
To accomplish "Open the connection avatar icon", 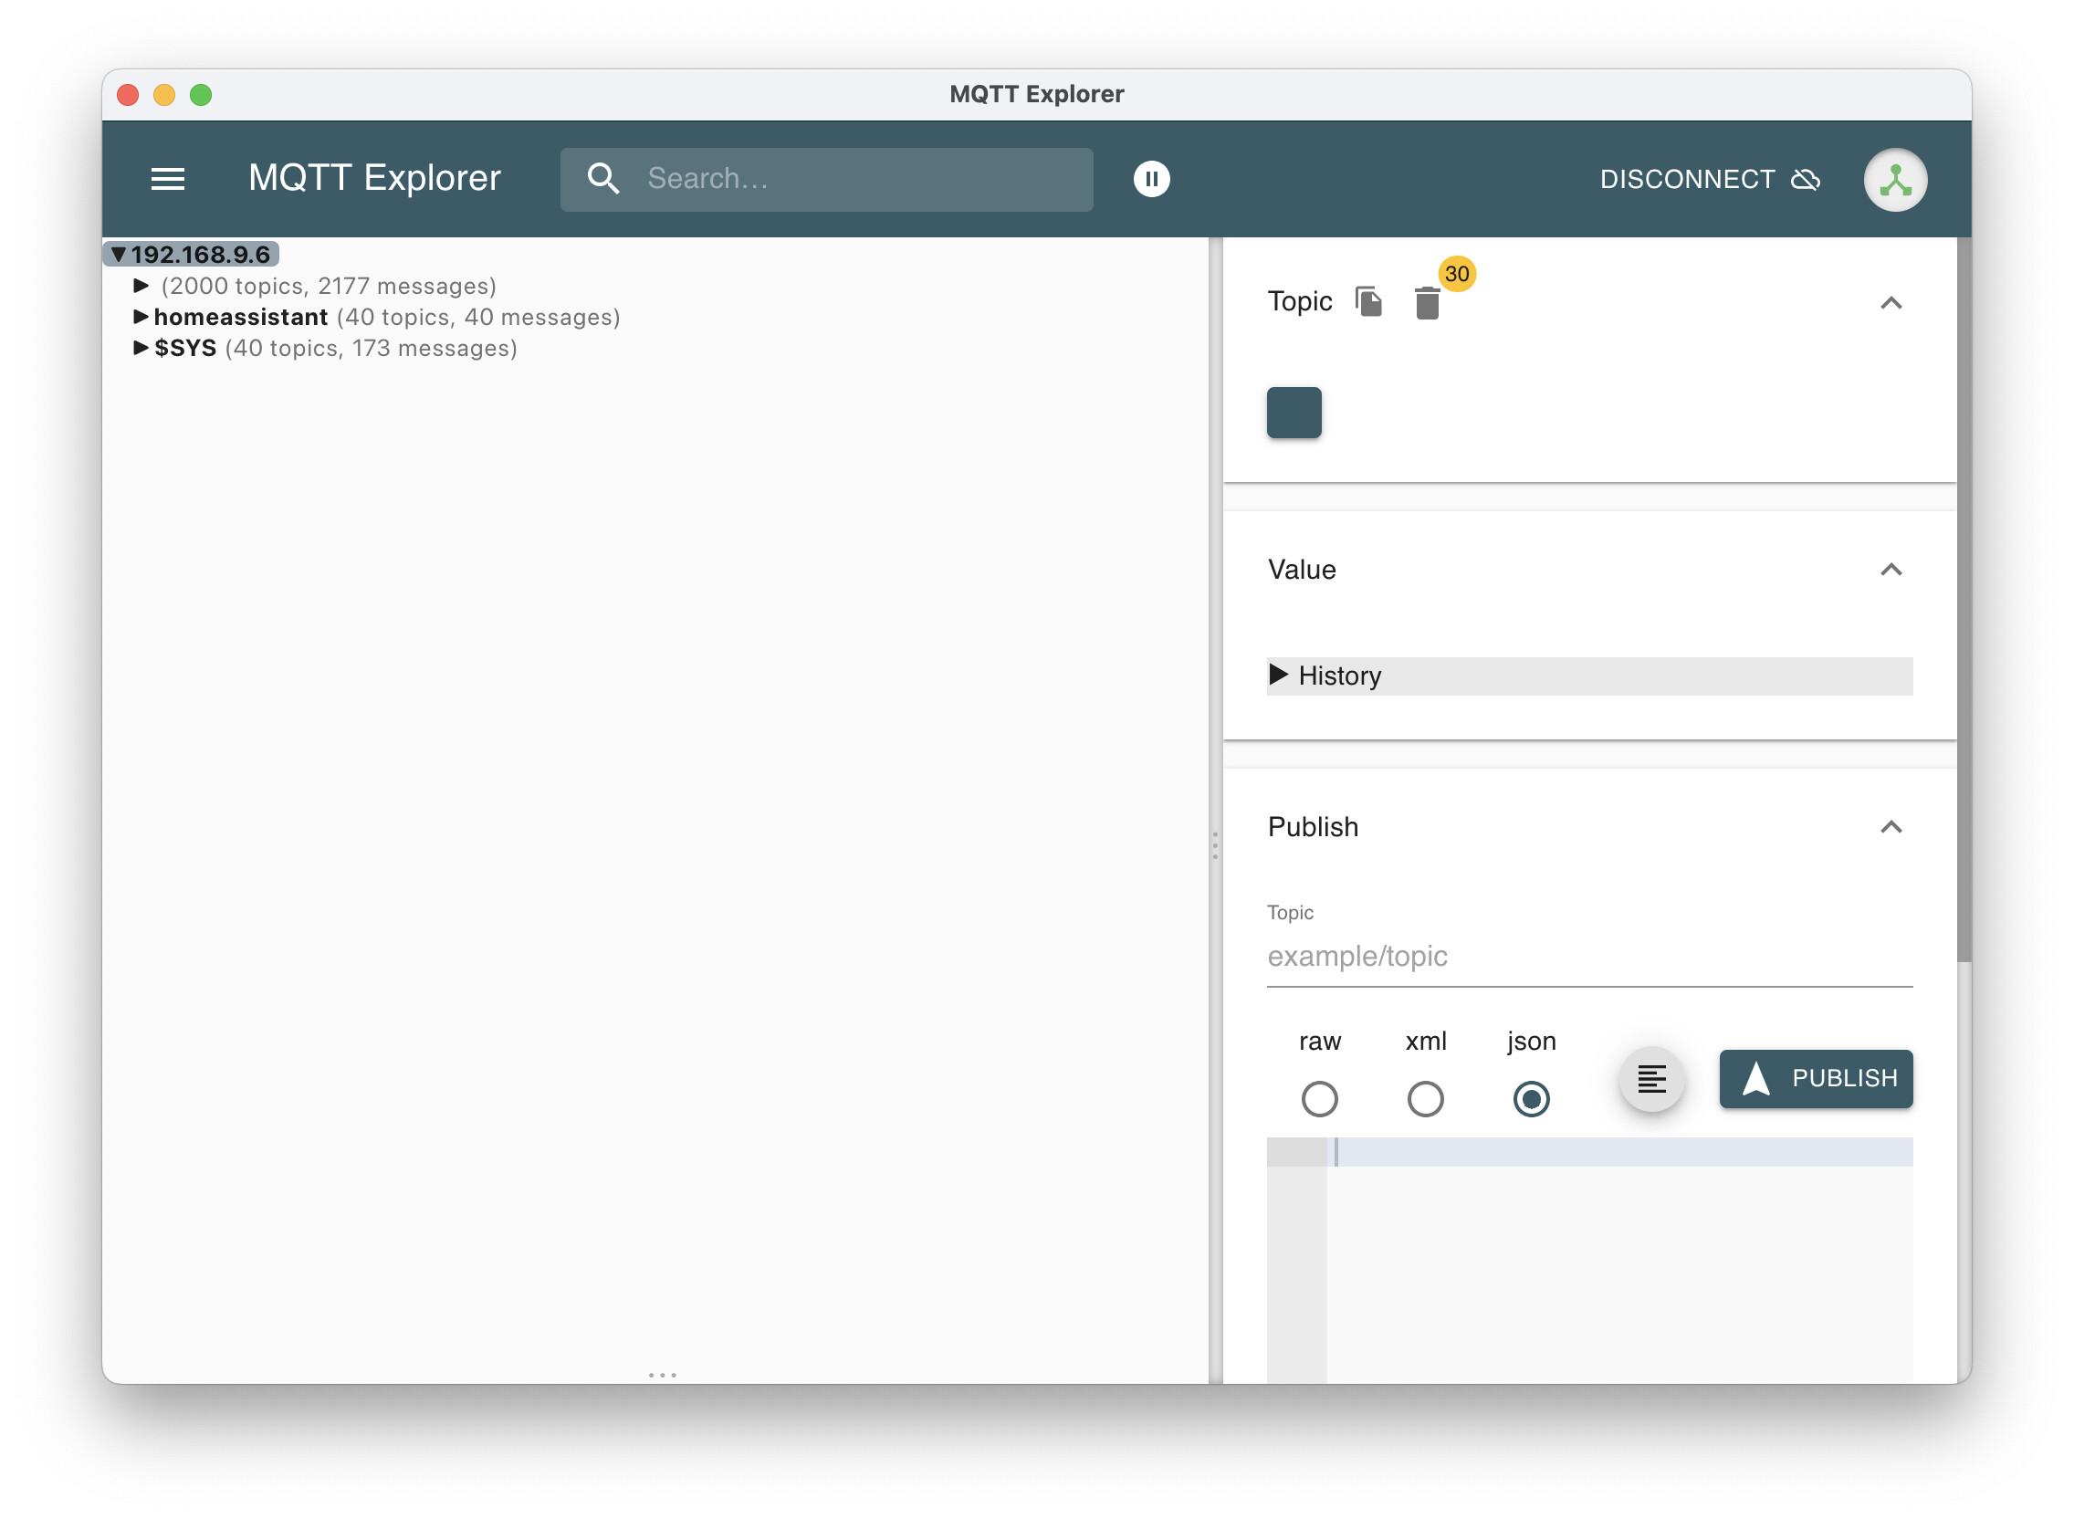I will [1895, 180].
